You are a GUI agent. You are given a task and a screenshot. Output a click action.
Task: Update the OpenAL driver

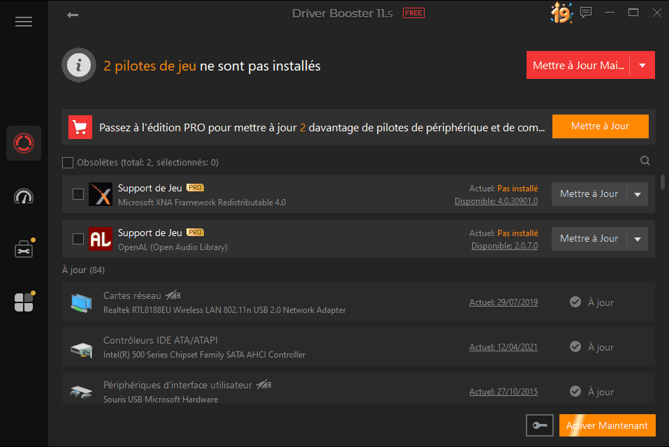589,239
